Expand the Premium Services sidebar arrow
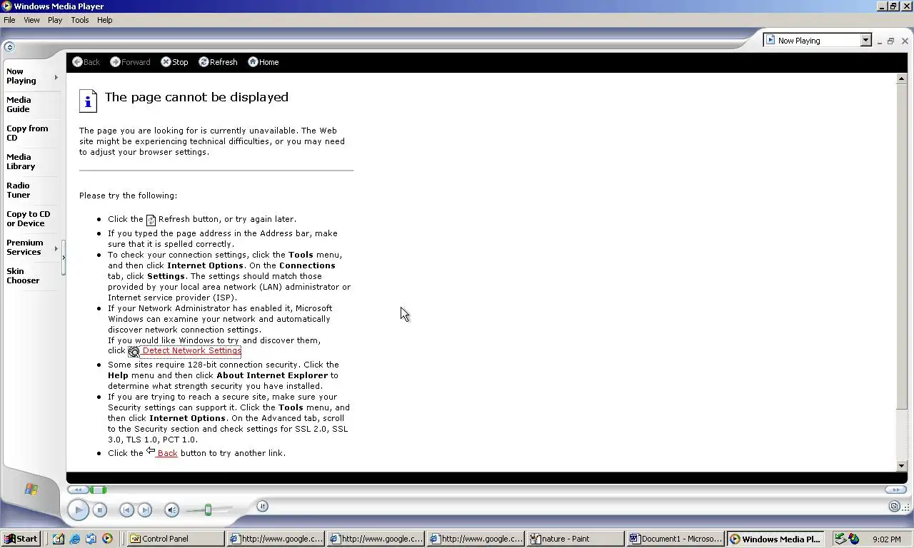914x548 pixels. pos(56,248)
